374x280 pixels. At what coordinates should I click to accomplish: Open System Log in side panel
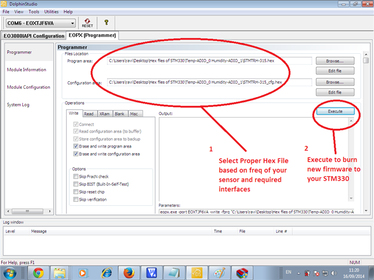click(18, 105)
